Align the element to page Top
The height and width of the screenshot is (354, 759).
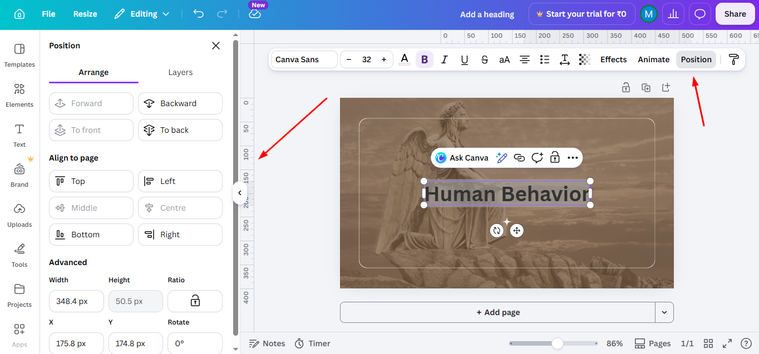point(91,181)
